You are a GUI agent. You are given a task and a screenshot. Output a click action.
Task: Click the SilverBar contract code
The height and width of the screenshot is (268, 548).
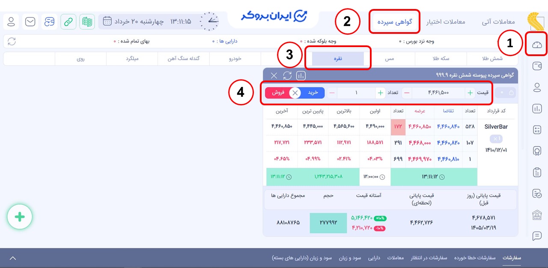[496, 127]
